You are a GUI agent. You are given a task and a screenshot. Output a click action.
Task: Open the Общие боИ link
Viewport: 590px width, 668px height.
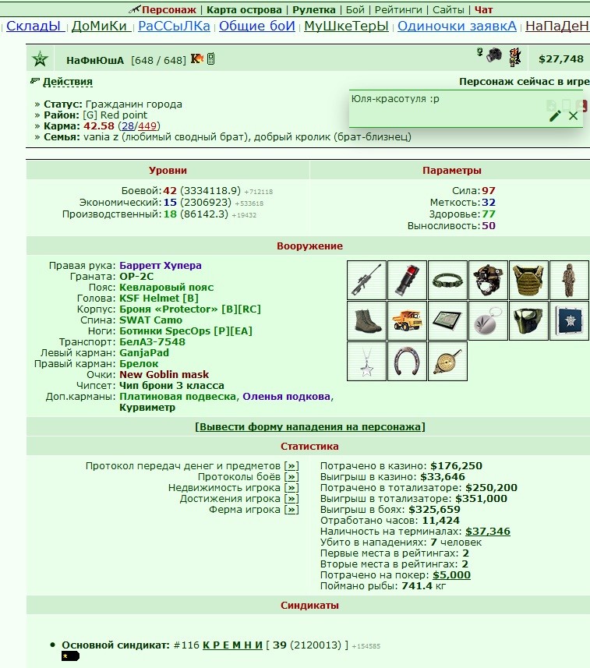pos(257,26)
